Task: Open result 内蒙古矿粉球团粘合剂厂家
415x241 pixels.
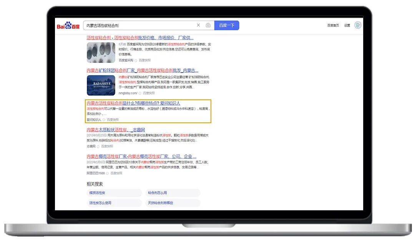Action: click(x=143, y=71)
